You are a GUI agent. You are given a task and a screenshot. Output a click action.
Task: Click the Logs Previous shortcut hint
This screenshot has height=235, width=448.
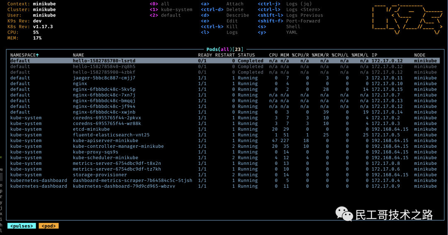tap(290, 15)
